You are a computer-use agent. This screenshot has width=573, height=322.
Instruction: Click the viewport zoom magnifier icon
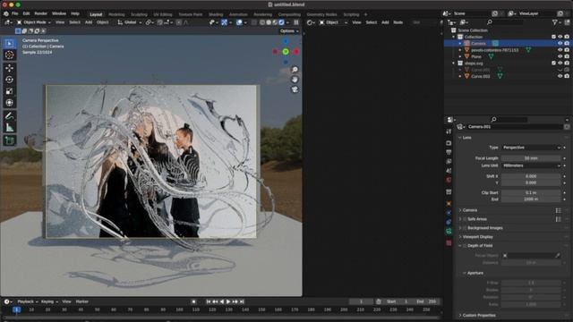(295, 70)
